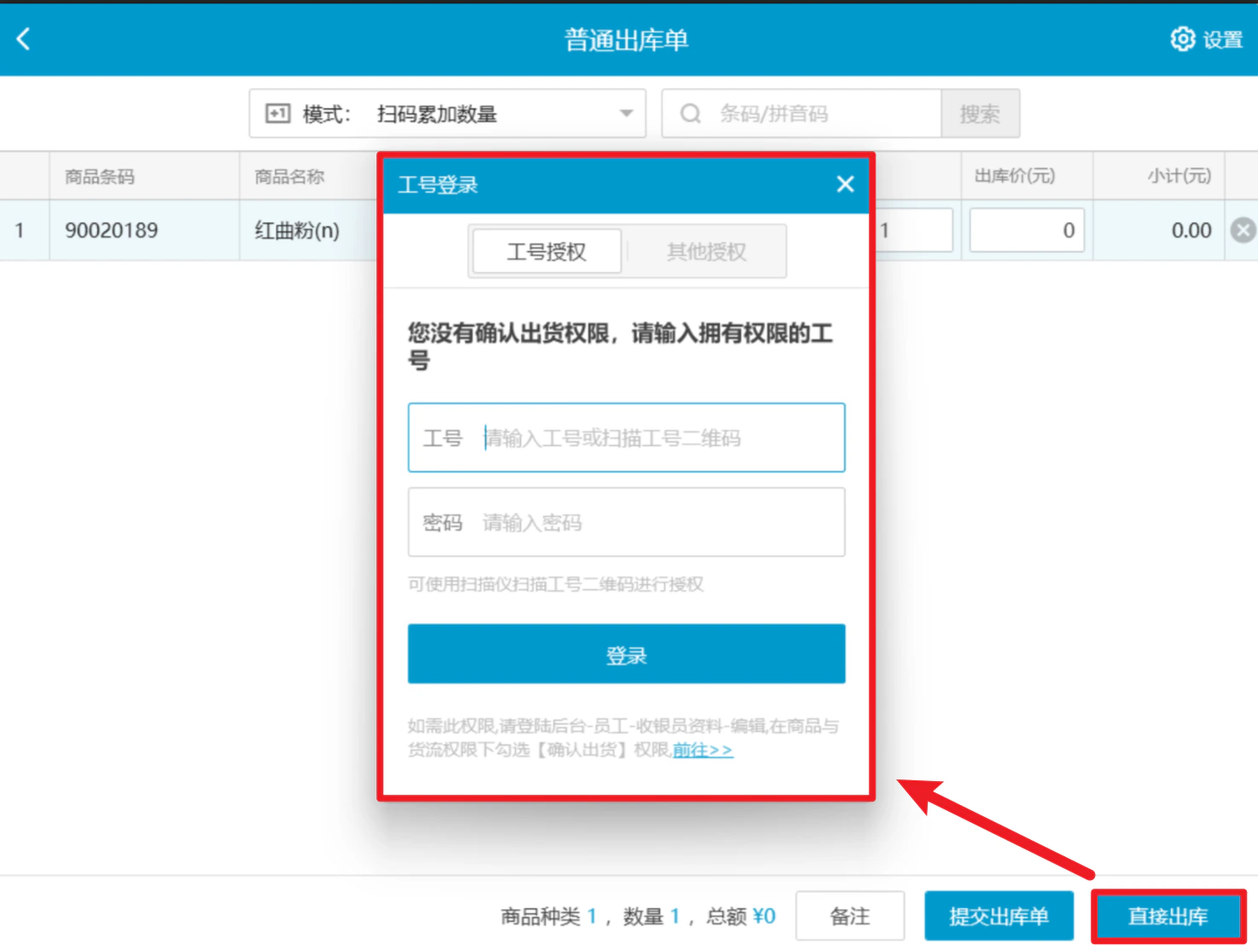Image resolution: width=1258 pixels, height=945 pixels.
Task: Focus the 条码/拼音码 search field
Action: click(801, 114)
